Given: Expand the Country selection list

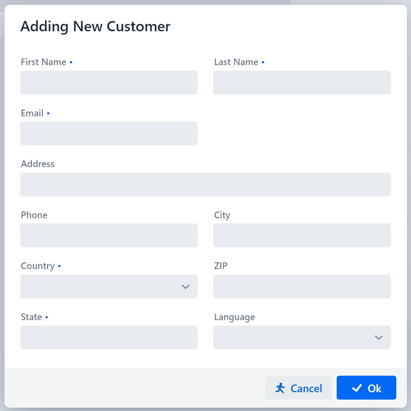Looking at the screenshot, I should [x=109, y=286].
